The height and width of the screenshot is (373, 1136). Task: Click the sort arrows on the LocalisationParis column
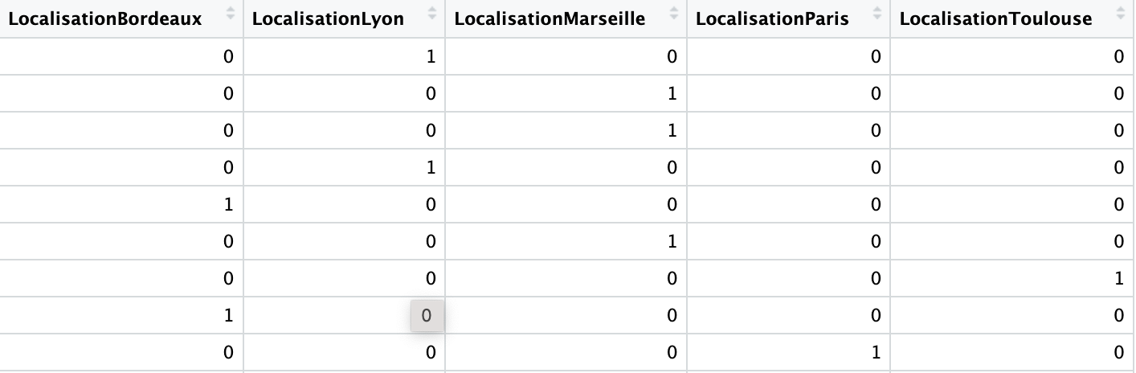[877, 13]
